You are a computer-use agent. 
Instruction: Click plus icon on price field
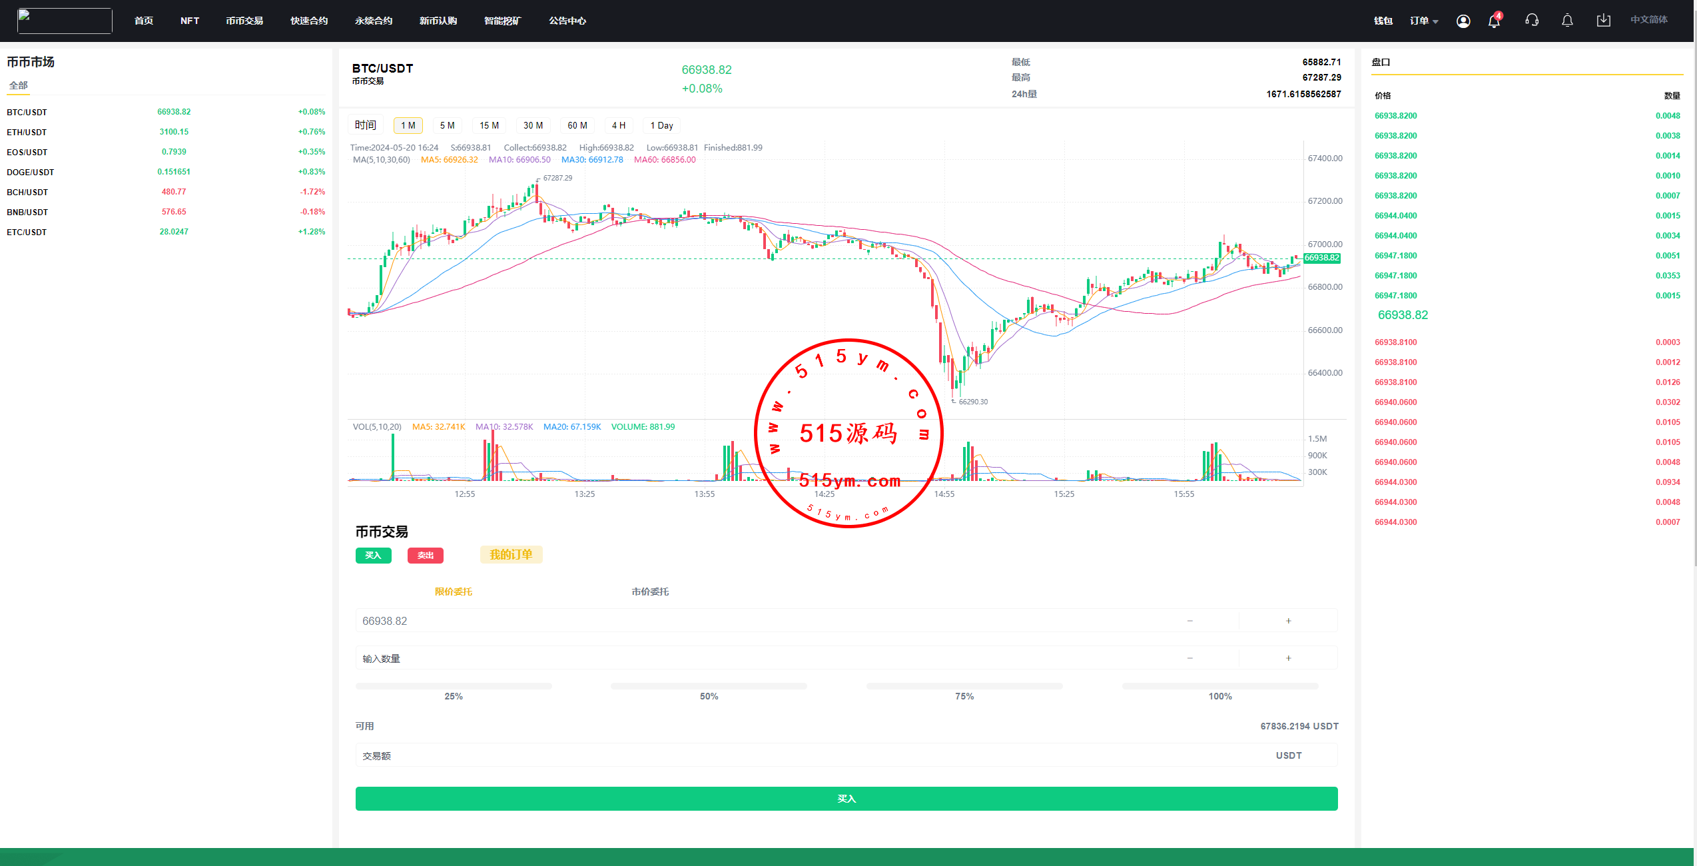(1288, 621)
